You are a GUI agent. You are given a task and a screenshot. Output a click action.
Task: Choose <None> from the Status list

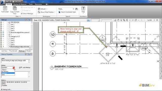tap(8, 70)
